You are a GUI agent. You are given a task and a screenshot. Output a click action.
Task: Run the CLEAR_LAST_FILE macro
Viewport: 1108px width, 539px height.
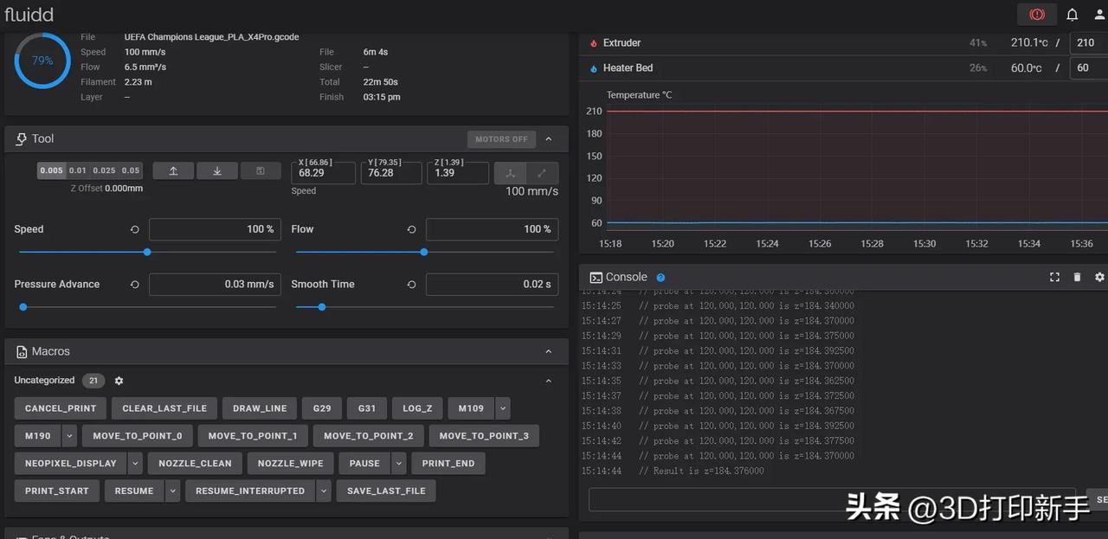click(x=164, y=408)
